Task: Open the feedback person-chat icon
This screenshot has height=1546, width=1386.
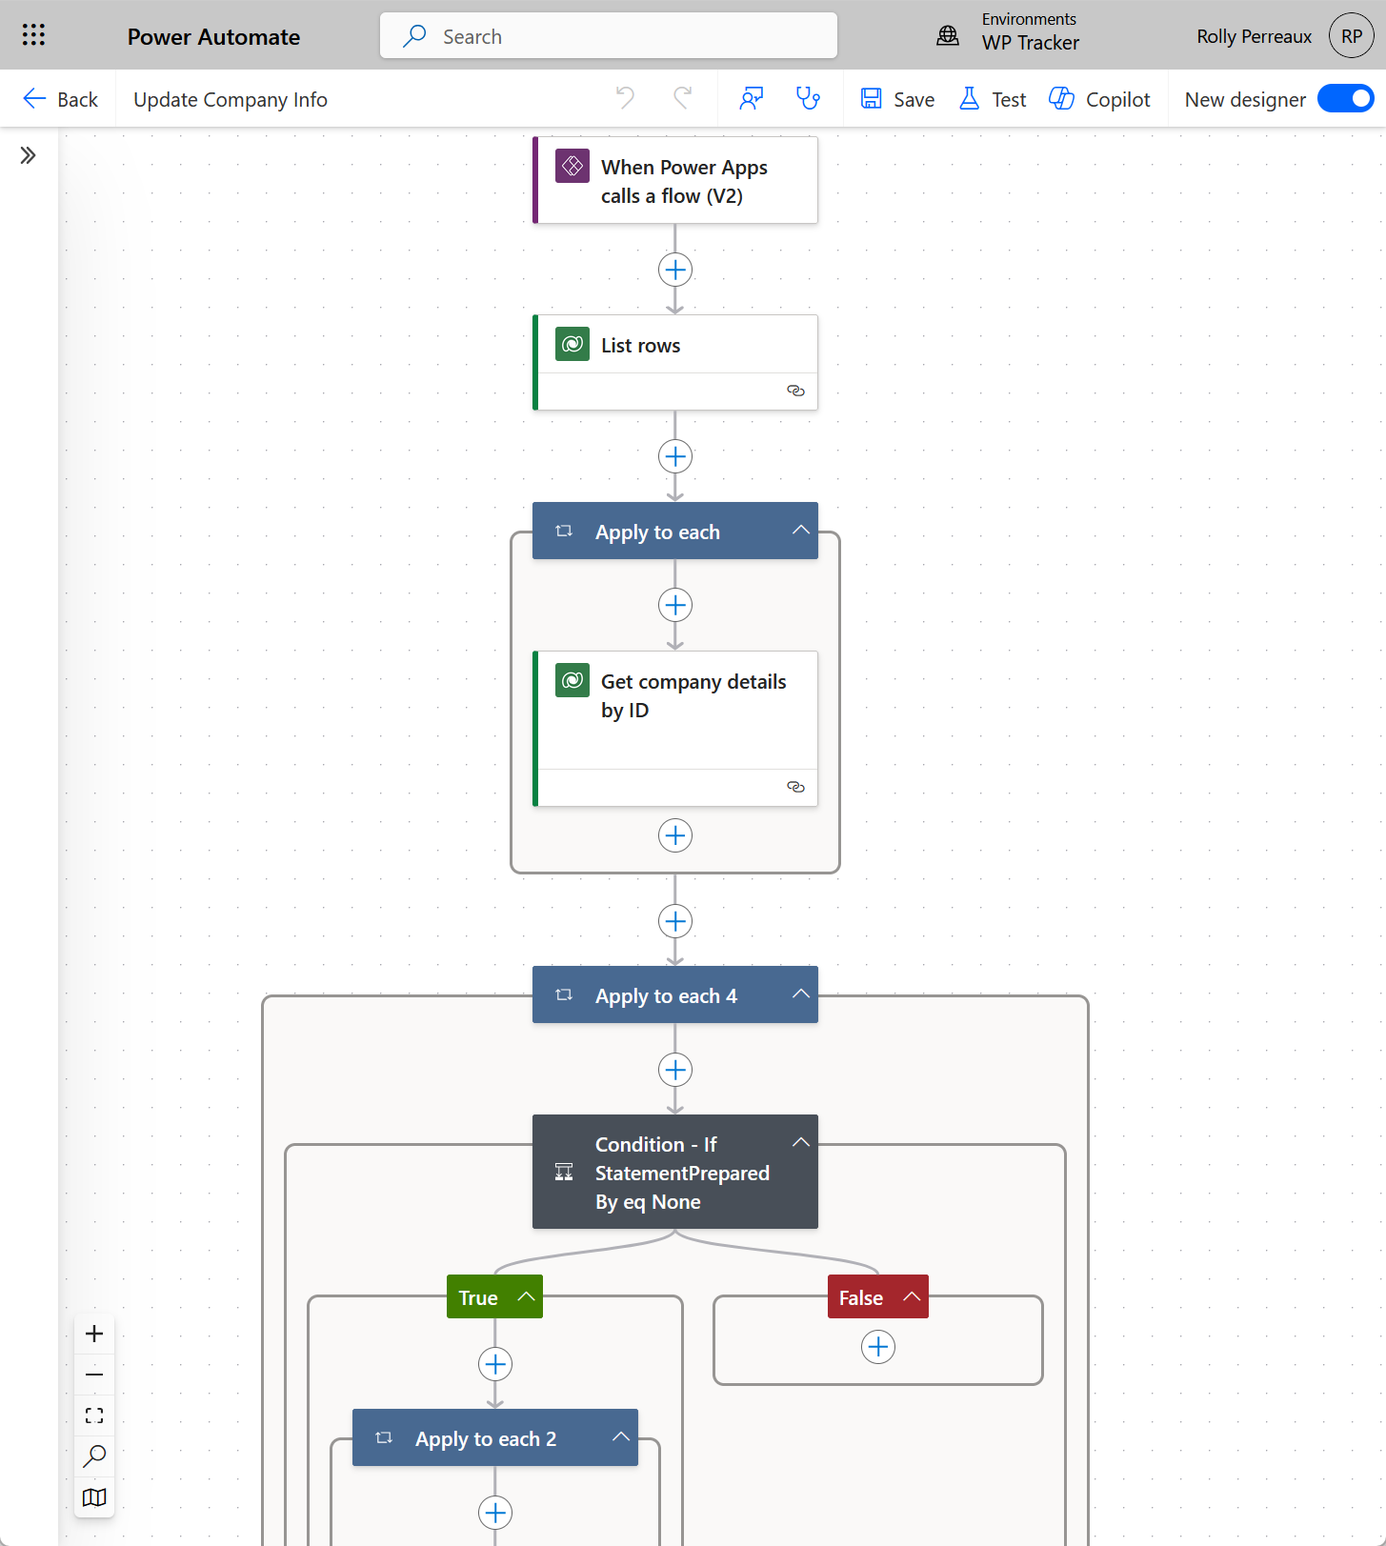Action: click(752, 98)
